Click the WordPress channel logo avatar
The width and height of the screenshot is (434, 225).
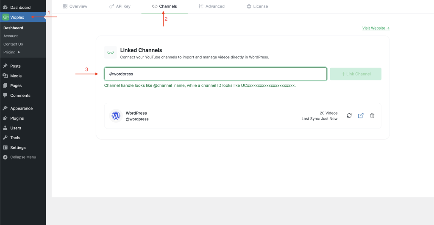[x=116, y=115]
